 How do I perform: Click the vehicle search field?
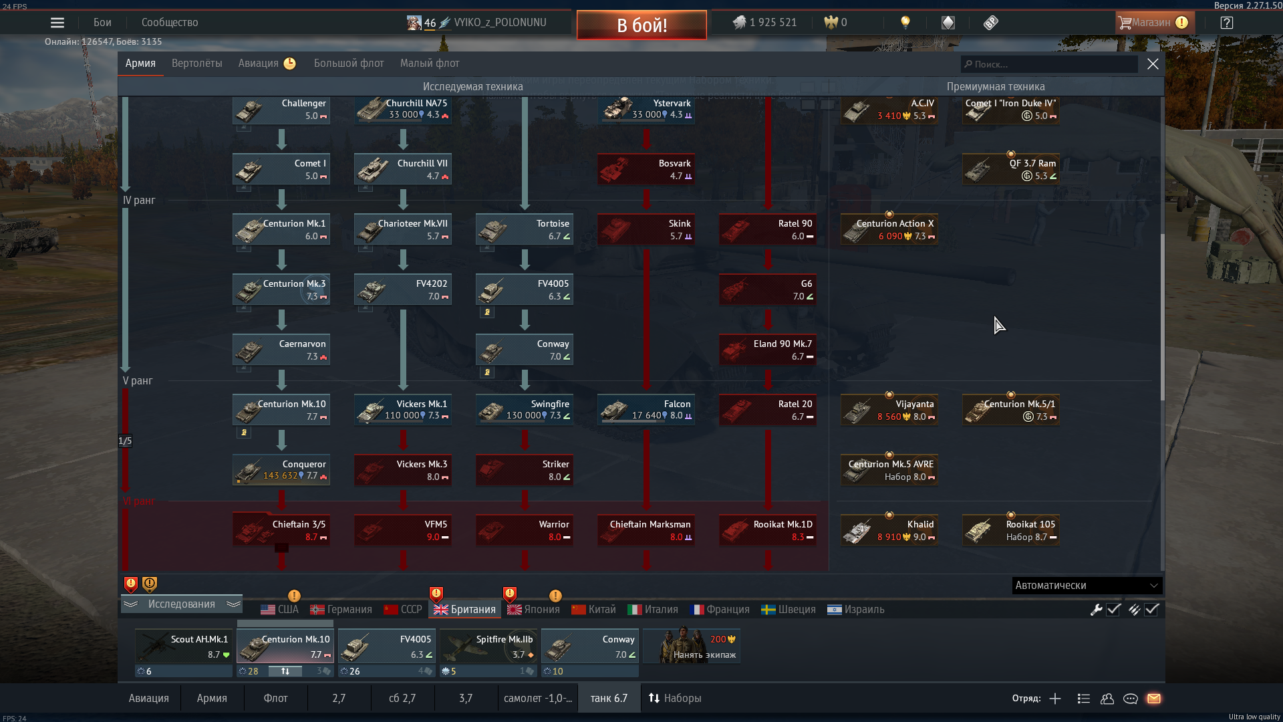coord(1049,64)
